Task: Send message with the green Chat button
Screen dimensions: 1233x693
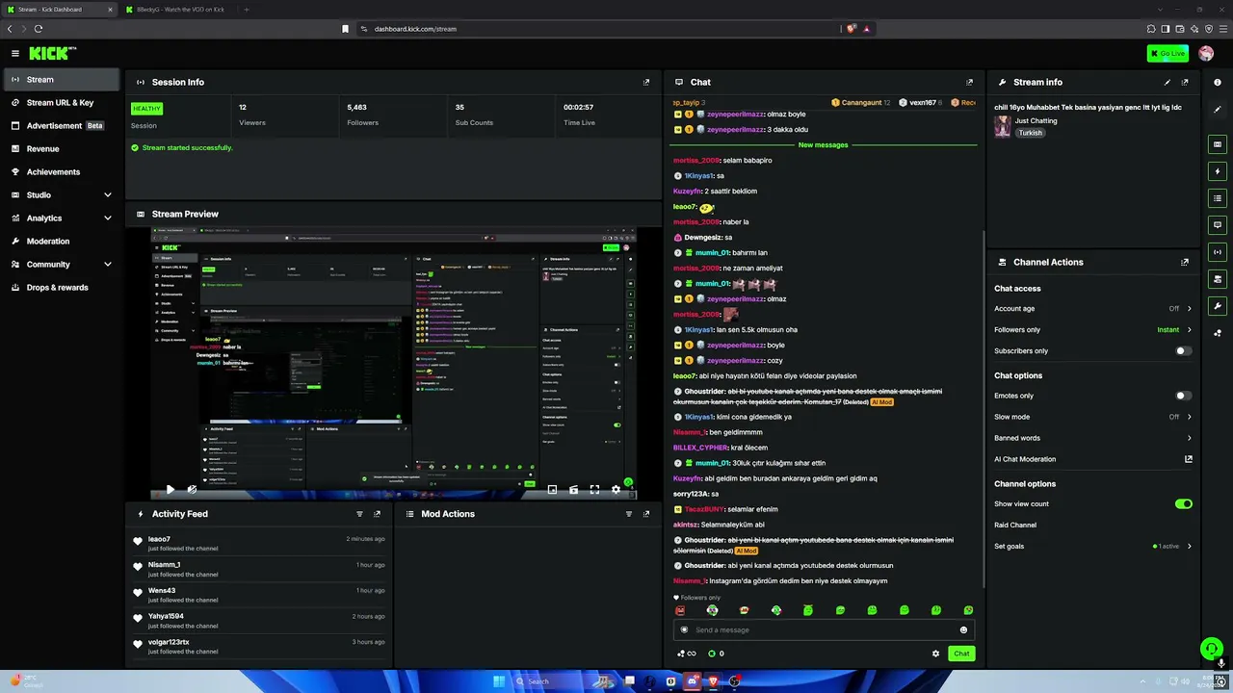Action: pos(961,654)
